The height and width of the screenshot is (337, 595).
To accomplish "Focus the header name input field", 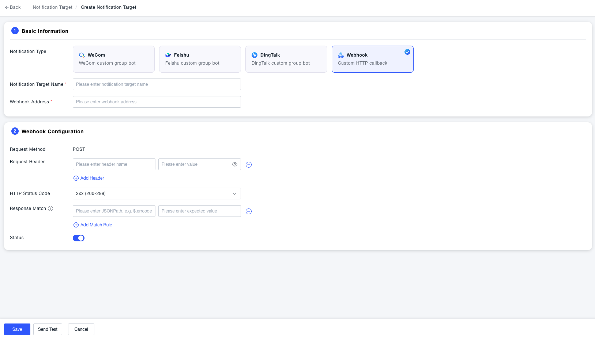I will [x=114, y=164].
